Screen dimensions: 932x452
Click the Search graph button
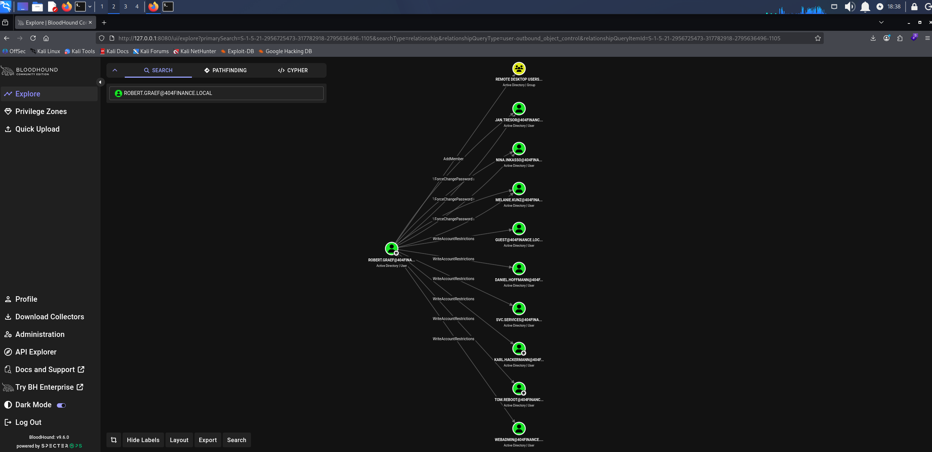tap(237, 440)
